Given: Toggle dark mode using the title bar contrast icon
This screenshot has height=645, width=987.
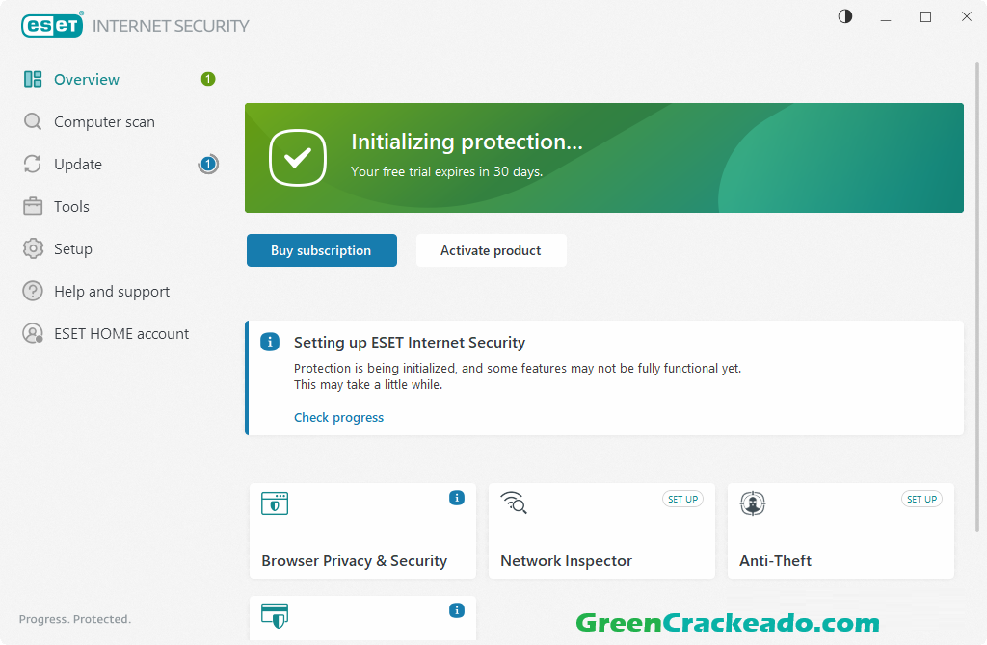Looking at the screenshot, I should pos(844,16).
